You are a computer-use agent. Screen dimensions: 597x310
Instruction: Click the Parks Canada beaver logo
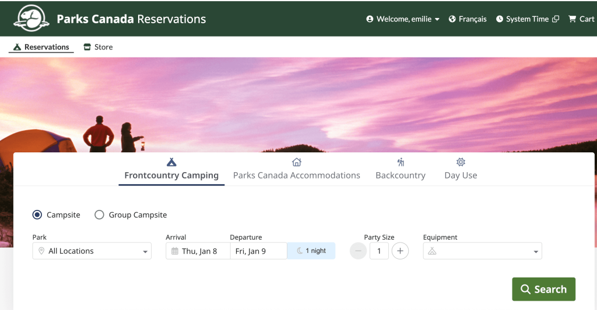(x=31, y=18)
